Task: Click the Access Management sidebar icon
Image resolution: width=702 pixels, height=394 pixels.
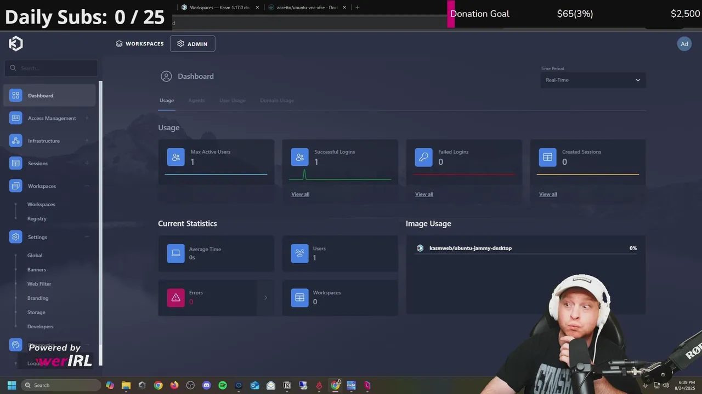Action: [15, 118]
